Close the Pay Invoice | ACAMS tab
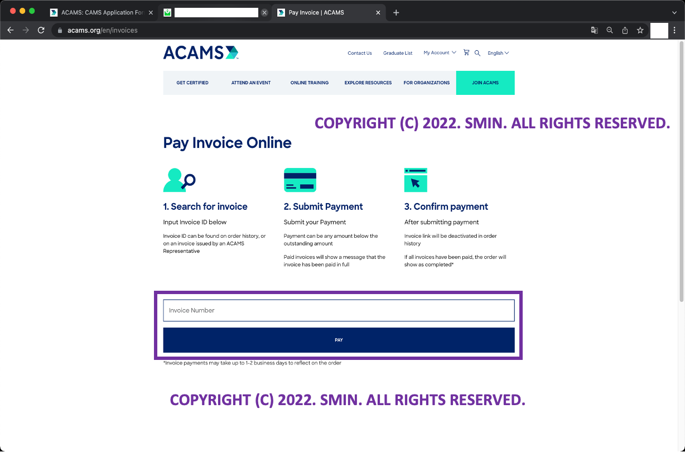 point(378,12)
